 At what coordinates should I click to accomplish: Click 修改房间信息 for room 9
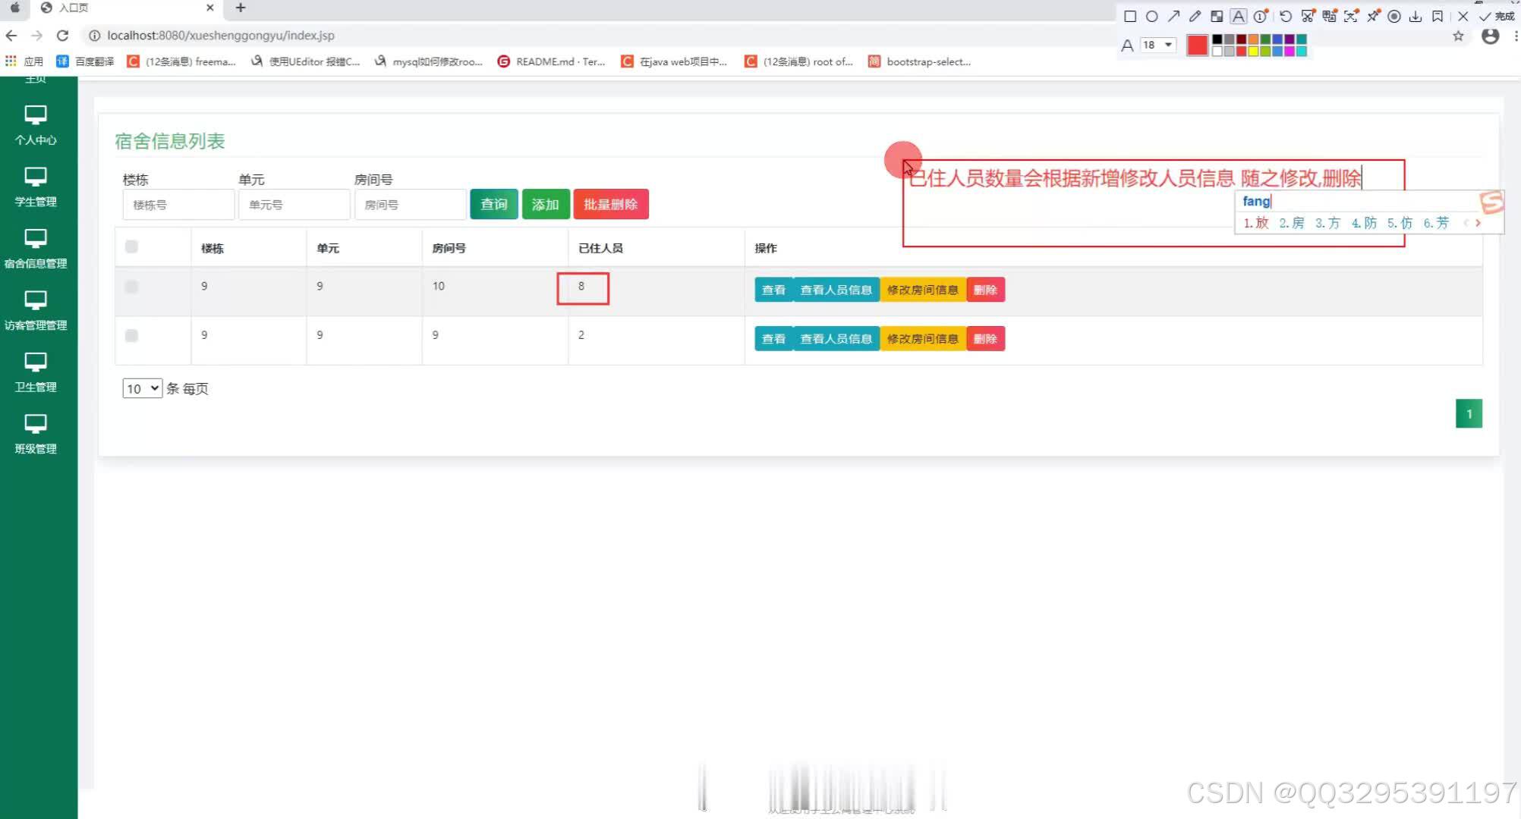click(923, 338)
